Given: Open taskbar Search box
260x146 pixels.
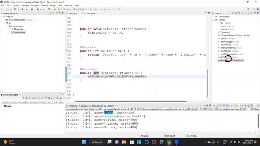Looking at the screenshot, I should (97, 142).
